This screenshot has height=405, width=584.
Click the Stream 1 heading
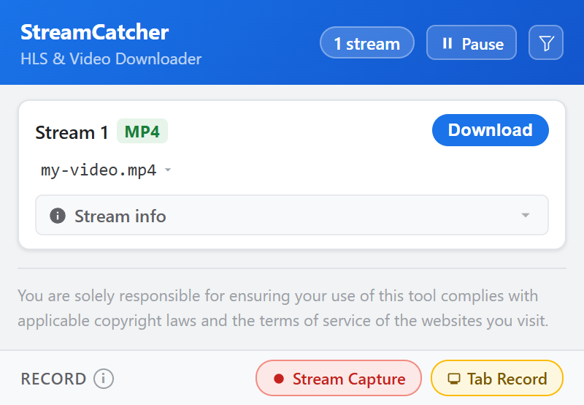point(72,132)
